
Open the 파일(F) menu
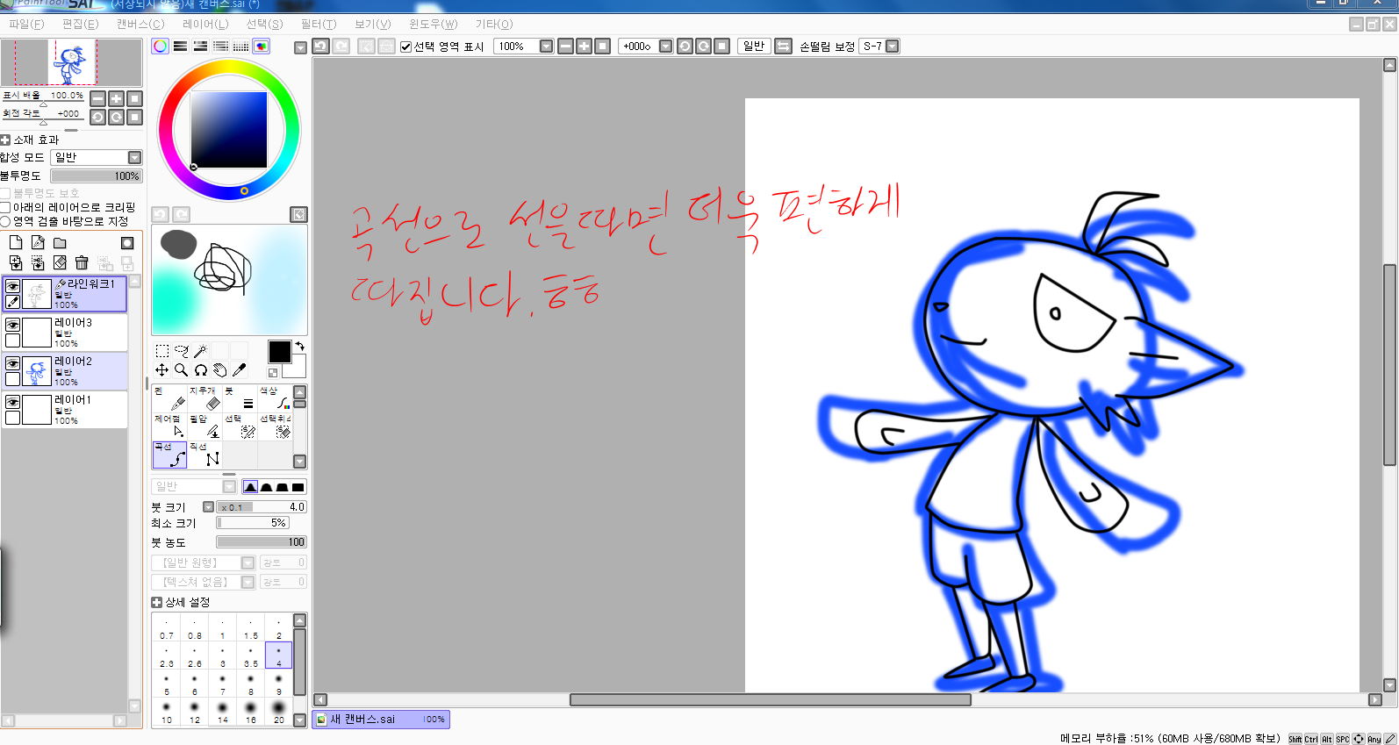point(26,24)
